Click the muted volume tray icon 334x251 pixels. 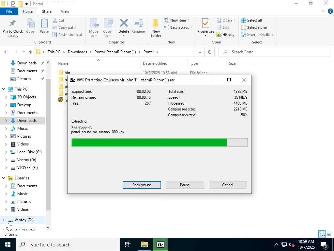click(292, 244)
